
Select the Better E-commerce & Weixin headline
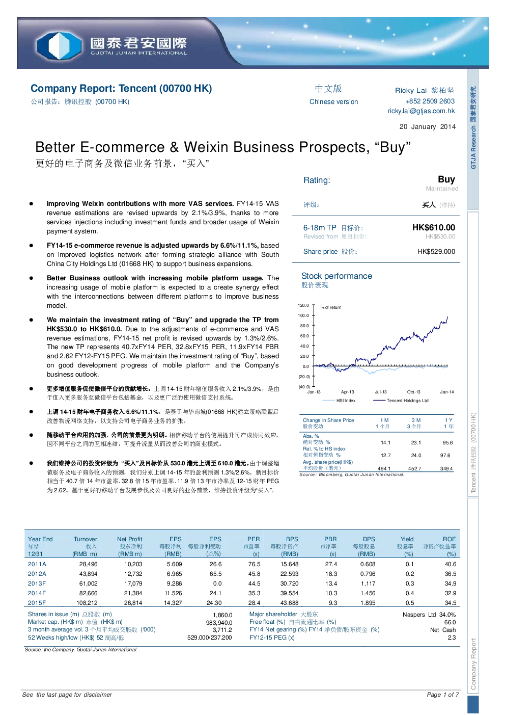click(223, 147)
